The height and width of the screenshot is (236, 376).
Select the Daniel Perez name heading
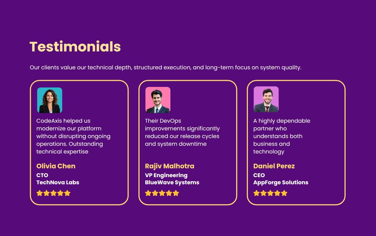pos(274,166)
